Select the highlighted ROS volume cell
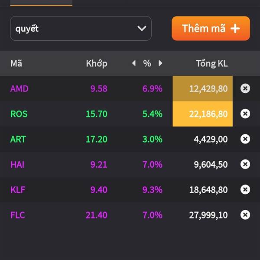The height and width of the screenshot is (260, 260). (202, 114)
